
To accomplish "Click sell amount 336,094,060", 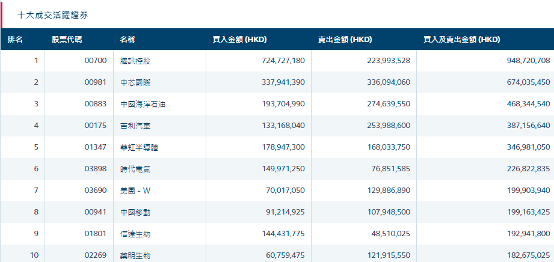I will tap(389, 82).
